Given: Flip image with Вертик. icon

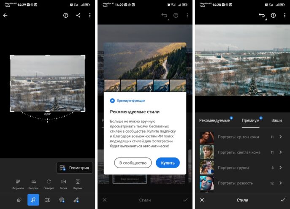Looking at the screenshot, I should click(x=77, y=183).
